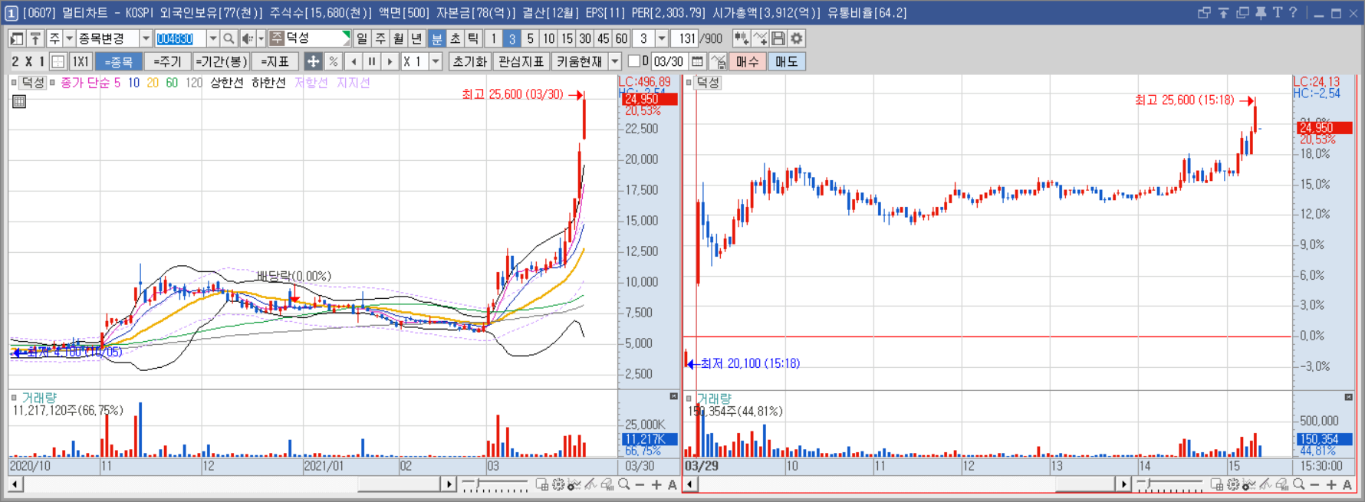Click the 초기화 reset button

[x=469, y=61]
